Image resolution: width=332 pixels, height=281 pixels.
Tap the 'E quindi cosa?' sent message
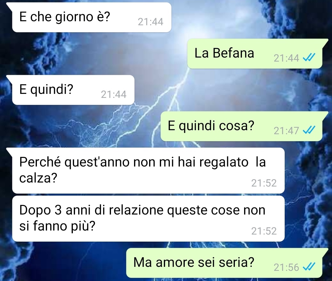click(x=241, y=126)
